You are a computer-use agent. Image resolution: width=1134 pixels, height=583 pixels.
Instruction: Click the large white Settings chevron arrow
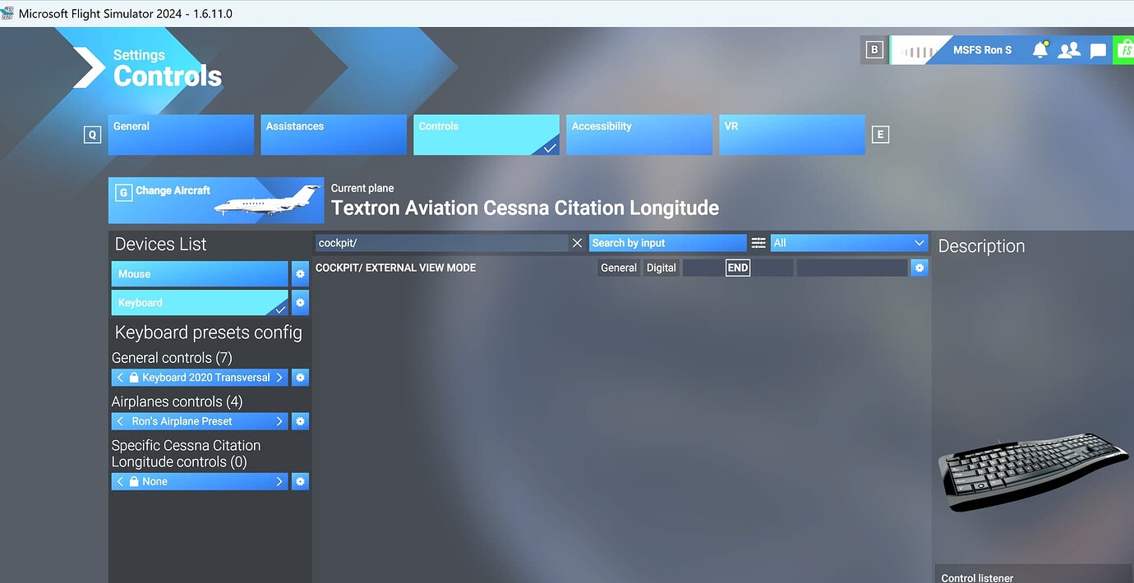[x=89, y=67]
